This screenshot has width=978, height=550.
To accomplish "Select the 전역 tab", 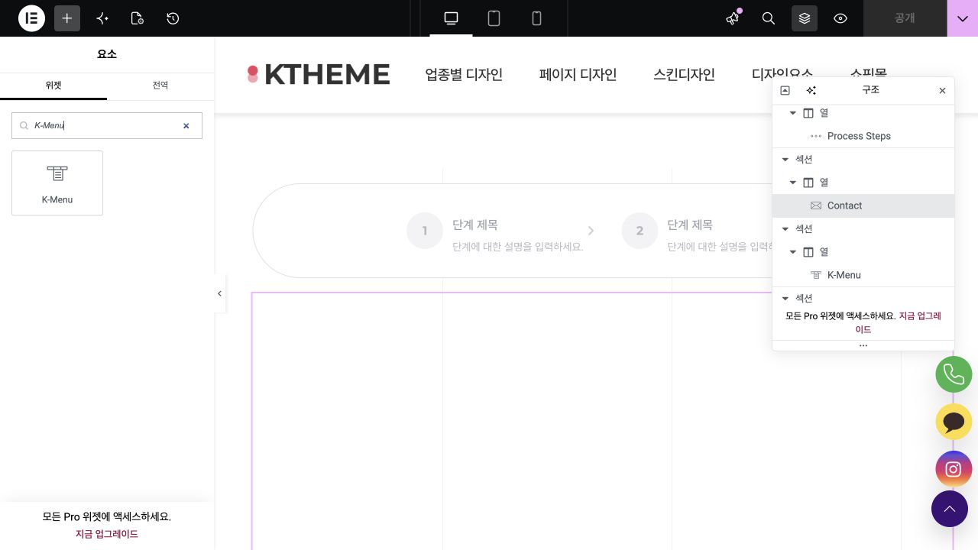I will pyautogui.click(x=160, y=86).
